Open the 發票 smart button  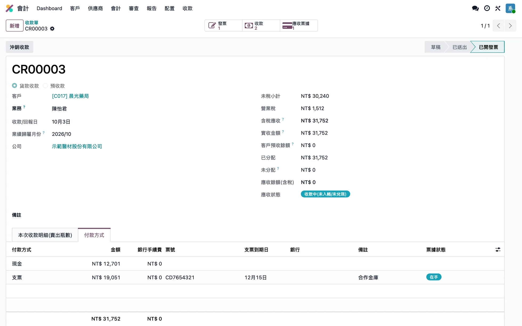point(223,26)
